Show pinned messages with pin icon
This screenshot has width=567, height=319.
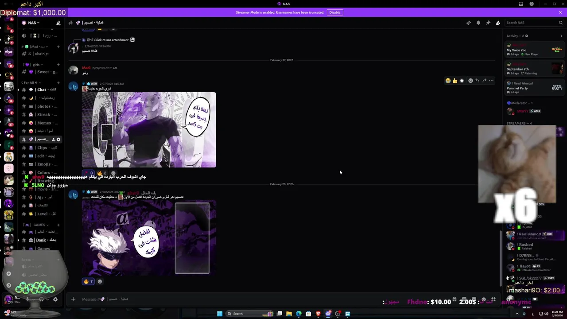488,23
